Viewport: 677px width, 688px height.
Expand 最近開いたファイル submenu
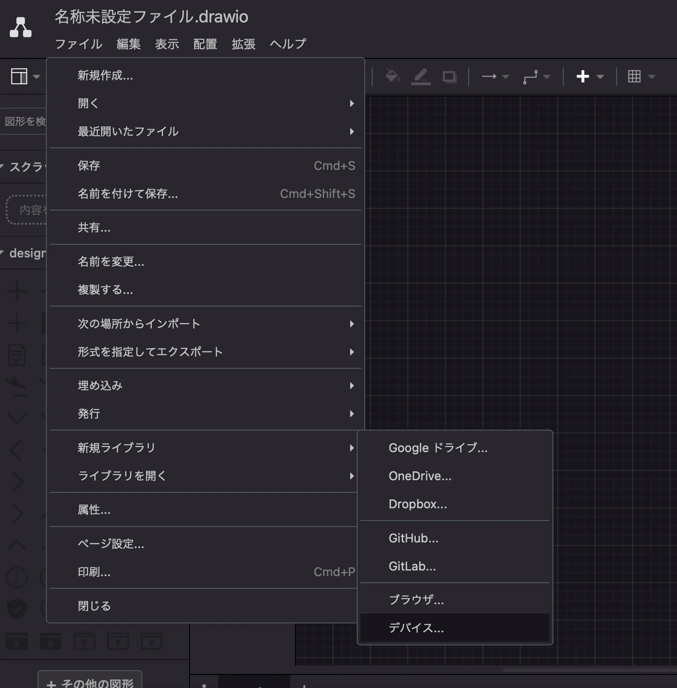coord(206,132)
